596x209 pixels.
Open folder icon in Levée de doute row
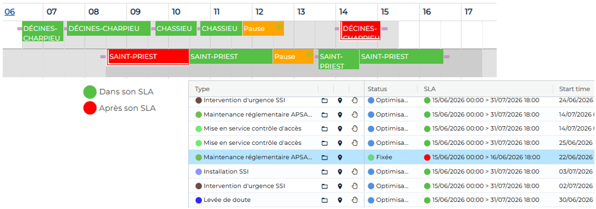click(x=324, y=200)
